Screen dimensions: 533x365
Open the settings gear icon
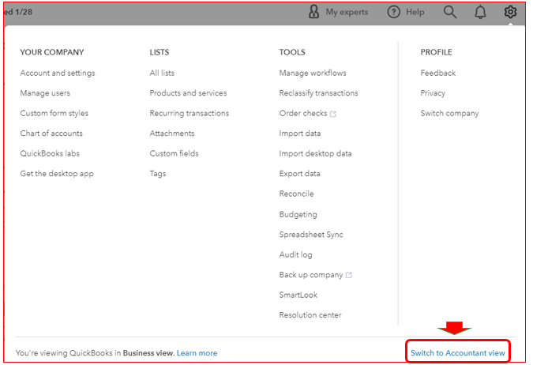click(510, 12)
